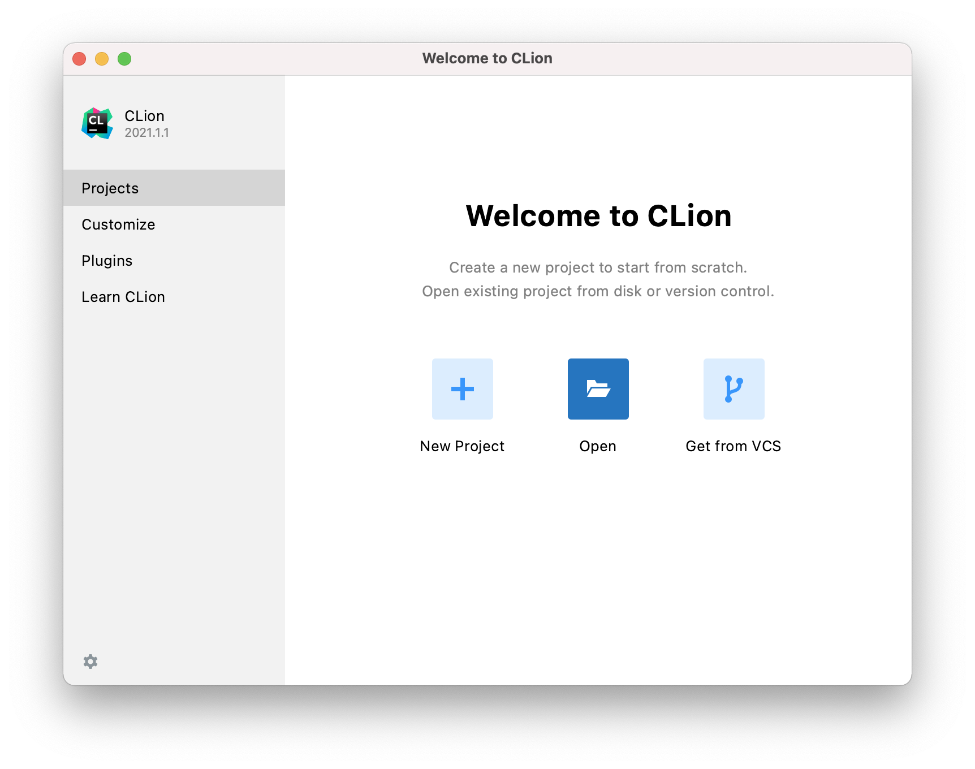The width and height of the screenshot is (975, 769).
Task: Click the "Open" text label
Action: tap(598, 446)
